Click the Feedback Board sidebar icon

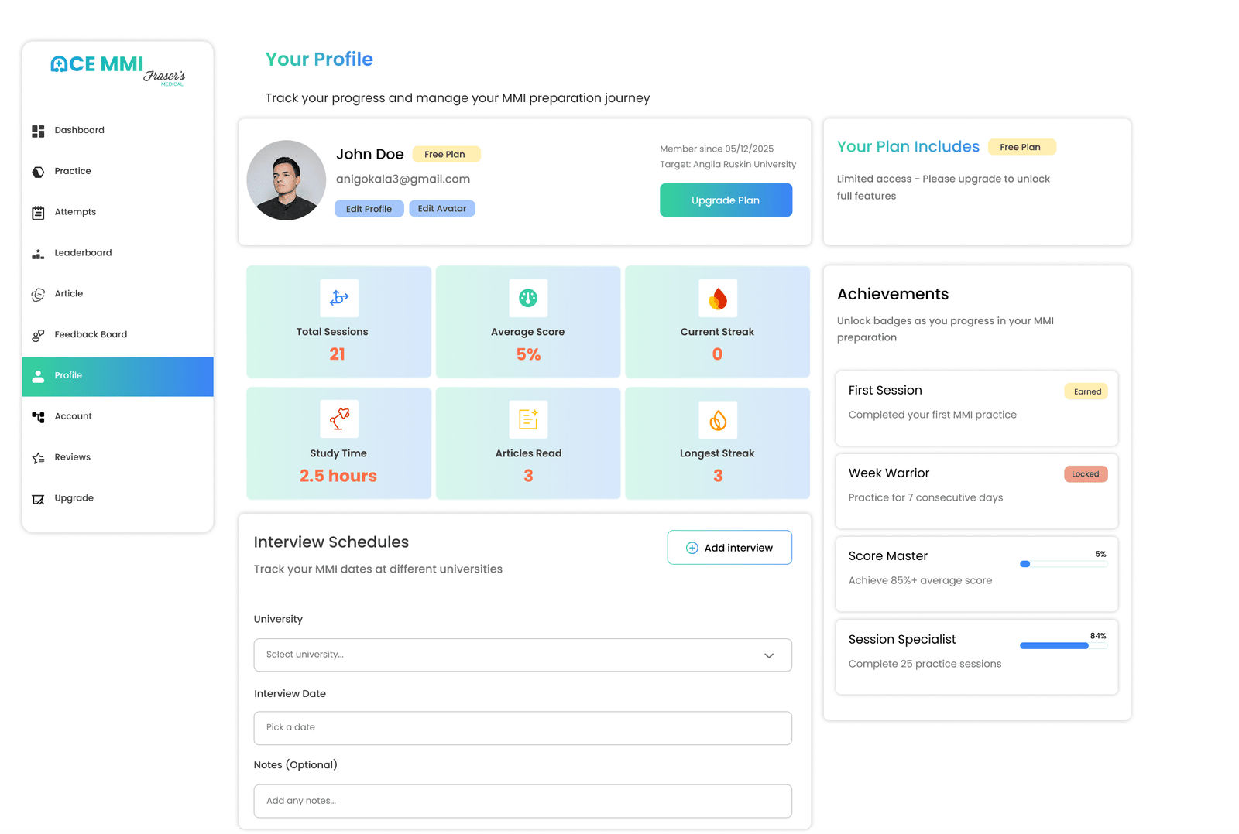click(x=38, y=335)
